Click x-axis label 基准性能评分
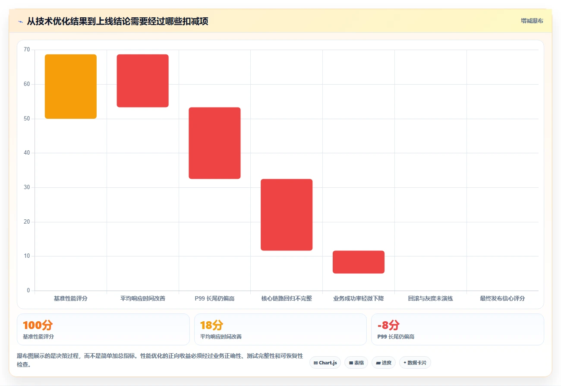This screenshot has height=386, width=561. pos(71,298)
